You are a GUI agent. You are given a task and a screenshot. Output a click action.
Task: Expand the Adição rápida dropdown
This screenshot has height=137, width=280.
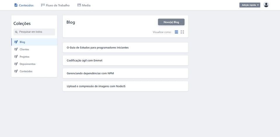250,5
